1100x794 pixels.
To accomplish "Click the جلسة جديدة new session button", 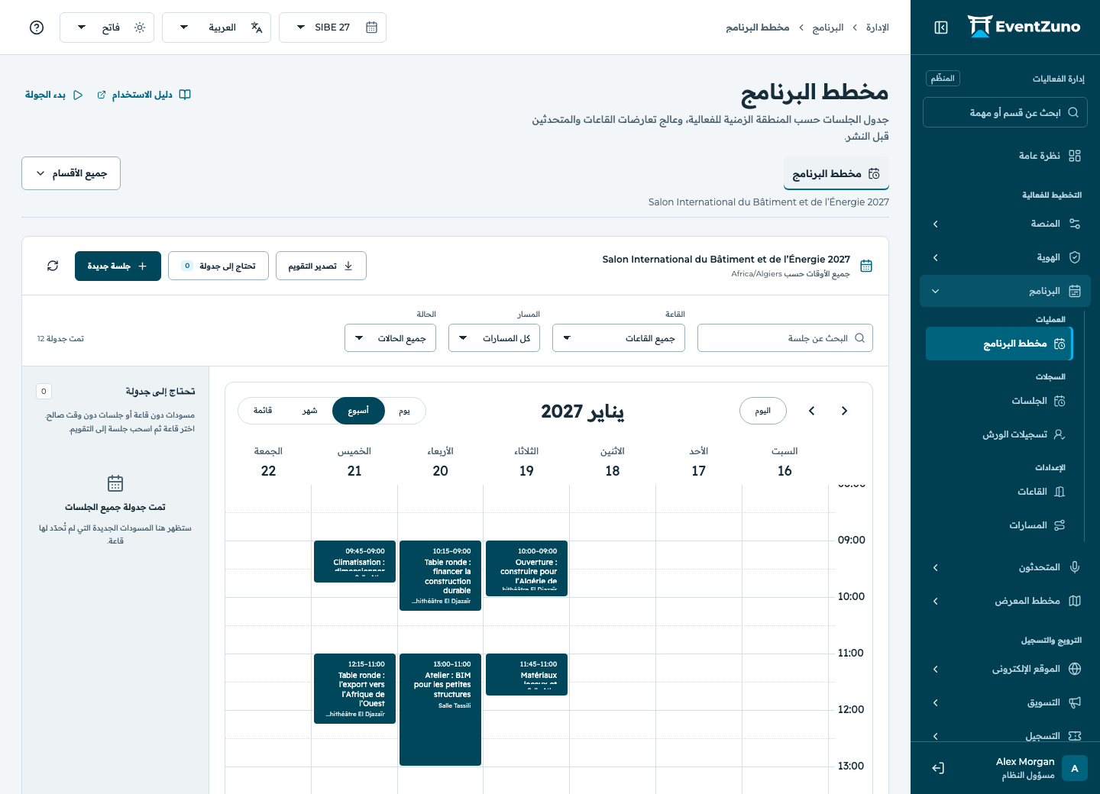I will pos(118,266).
